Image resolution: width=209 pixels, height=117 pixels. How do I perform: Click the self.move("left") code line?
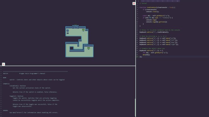tap(158, 40)
